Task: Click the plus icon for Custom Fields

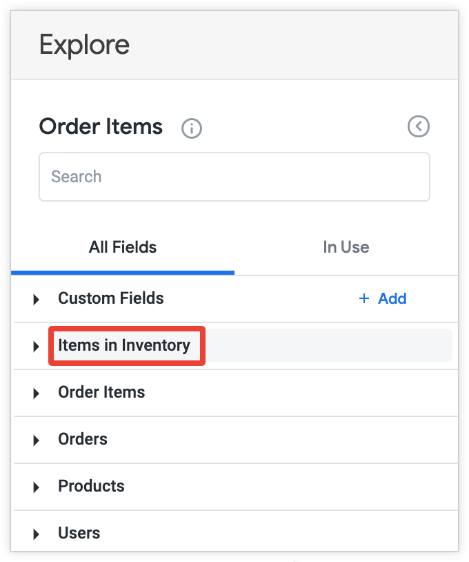Action: tap(364, 299)
